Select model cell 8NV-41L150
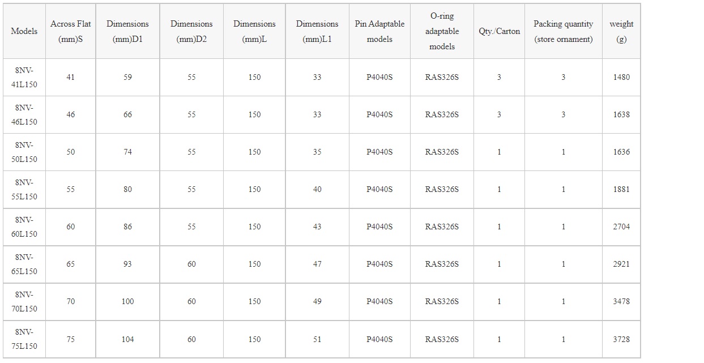Viewport: 704px width, 363px height. click(x=24, y=77)
